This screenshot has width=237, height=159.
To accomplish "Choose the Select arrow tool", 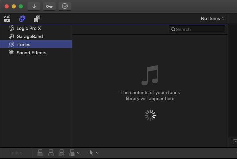I will point(91,153).
